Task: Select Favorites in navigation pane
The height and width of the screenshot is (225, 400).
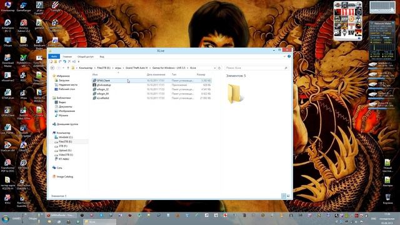Action: [61, 76]
